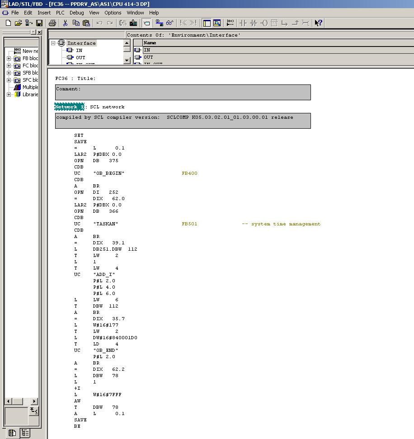Expand the SFC blocks tree node
Image resolution: width=414 pixels, height=439 pixels.
tap(9, 80)
